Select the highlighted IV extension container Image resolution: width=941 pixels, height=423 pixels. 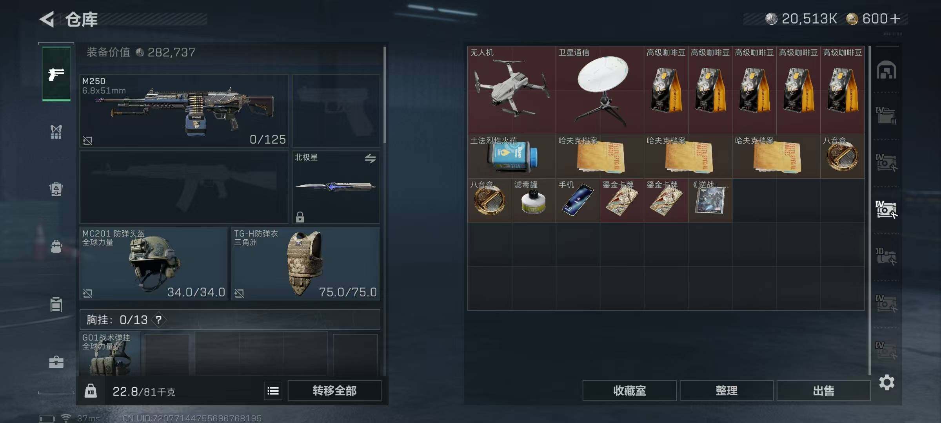(x=886, y=210)
